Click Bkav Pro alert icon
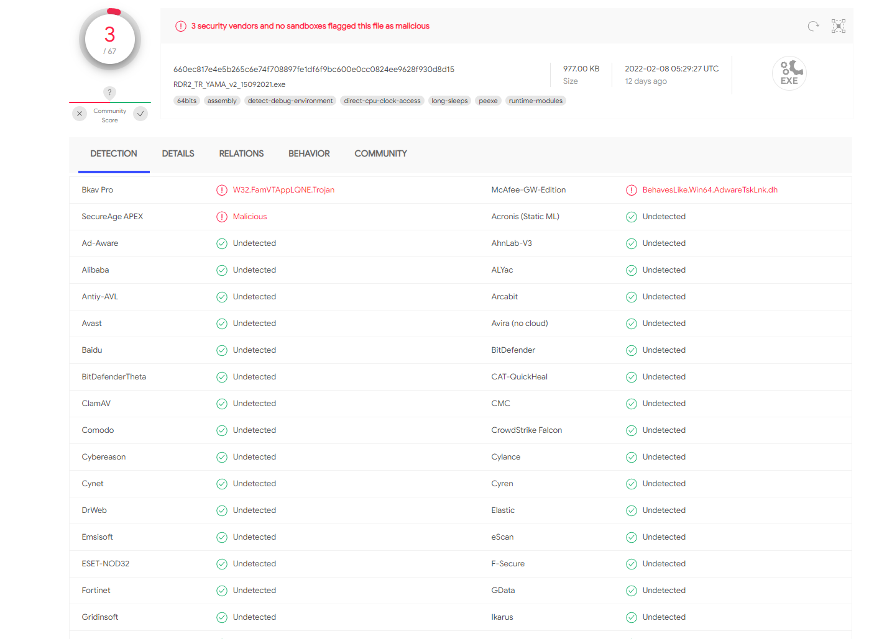869x639 pixels. point(222,190)
